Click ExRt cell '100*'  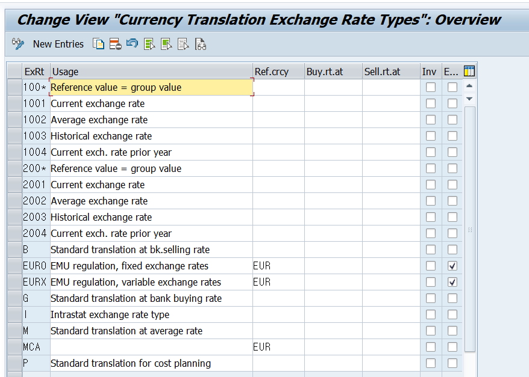[36, 87]
